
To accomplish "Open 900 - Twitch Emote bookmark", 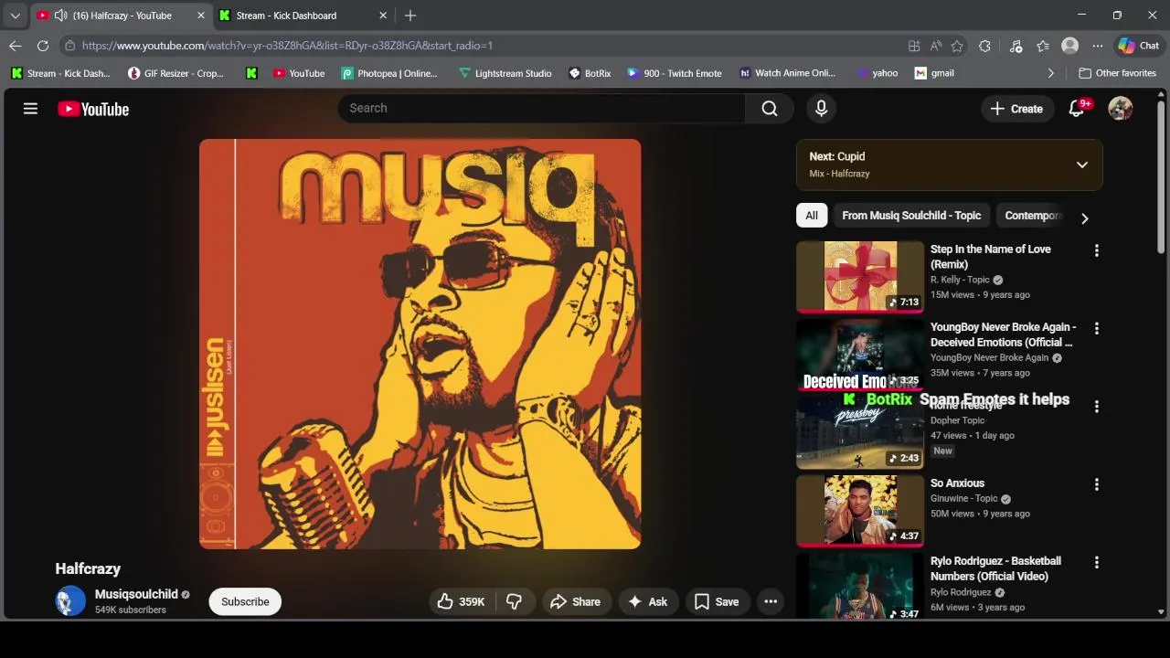I will pyautogui.click(x=674, y=73).
